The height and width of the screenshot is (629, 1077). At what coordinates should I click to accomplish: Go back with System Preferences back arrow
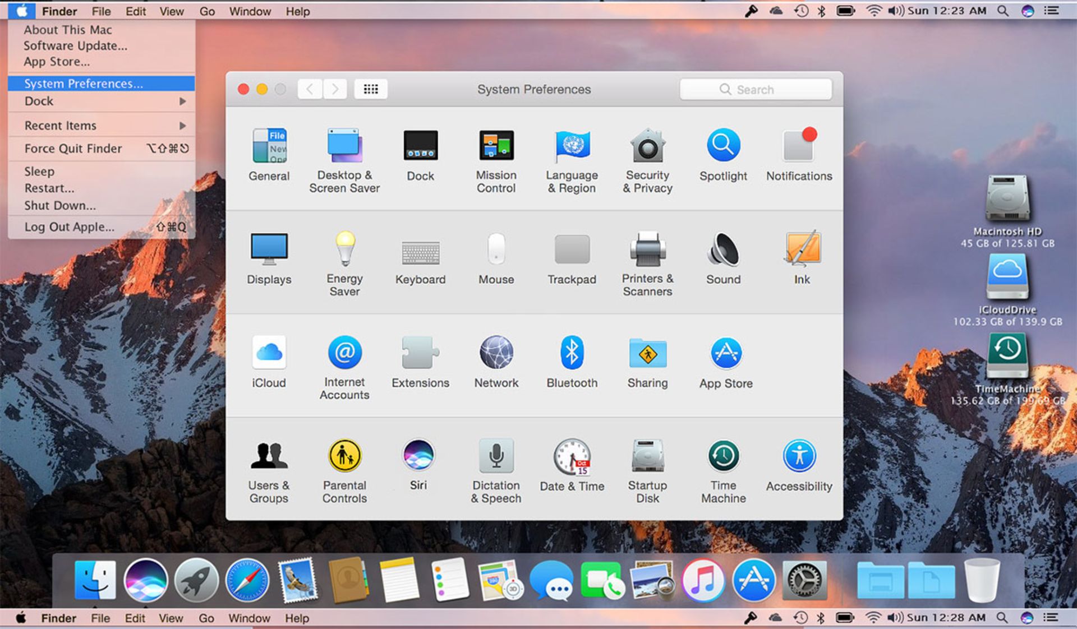(x=310, y=89)
